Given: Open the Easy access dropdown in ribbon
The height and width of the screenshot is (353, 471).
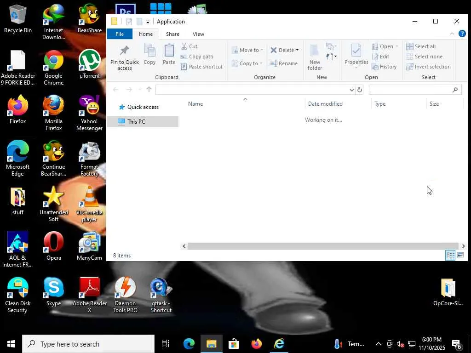Looking at the screenshot, I should pyautogui.click(x=331, y=57).
